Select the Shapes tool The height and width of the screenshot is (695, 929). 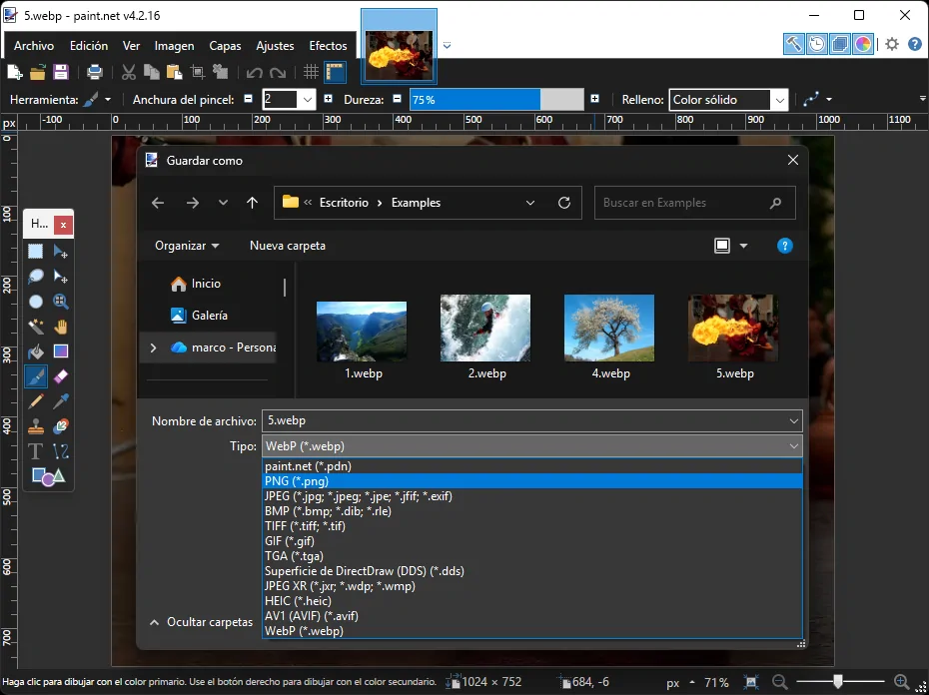point(48,477)
